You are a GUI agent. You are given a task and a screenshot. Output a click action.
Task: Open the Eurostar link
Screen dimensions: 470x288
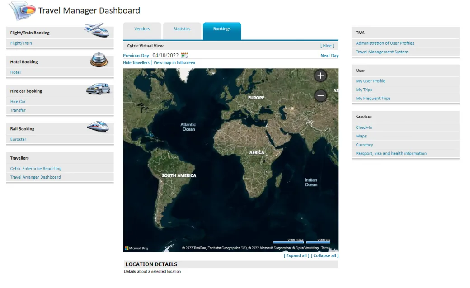[18, 139]
